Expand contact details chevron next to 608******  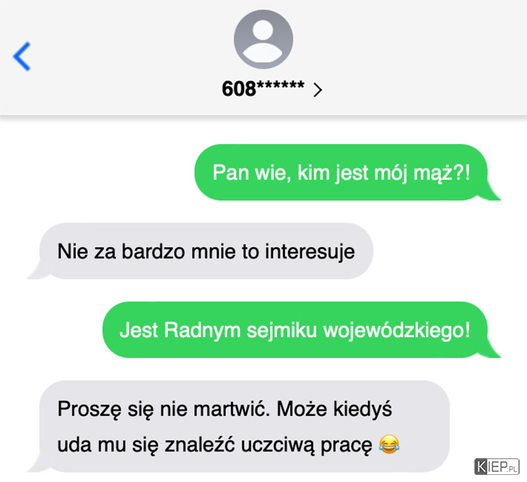[x=318, y=90]
